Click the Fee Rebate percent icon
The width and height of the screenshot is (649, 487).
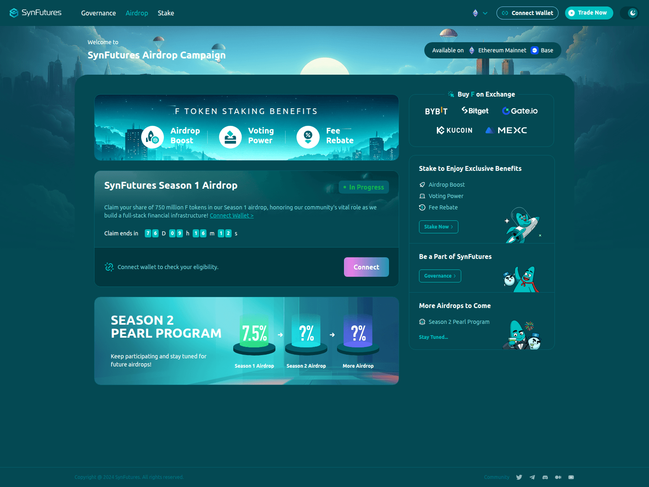tap(308, 137)
